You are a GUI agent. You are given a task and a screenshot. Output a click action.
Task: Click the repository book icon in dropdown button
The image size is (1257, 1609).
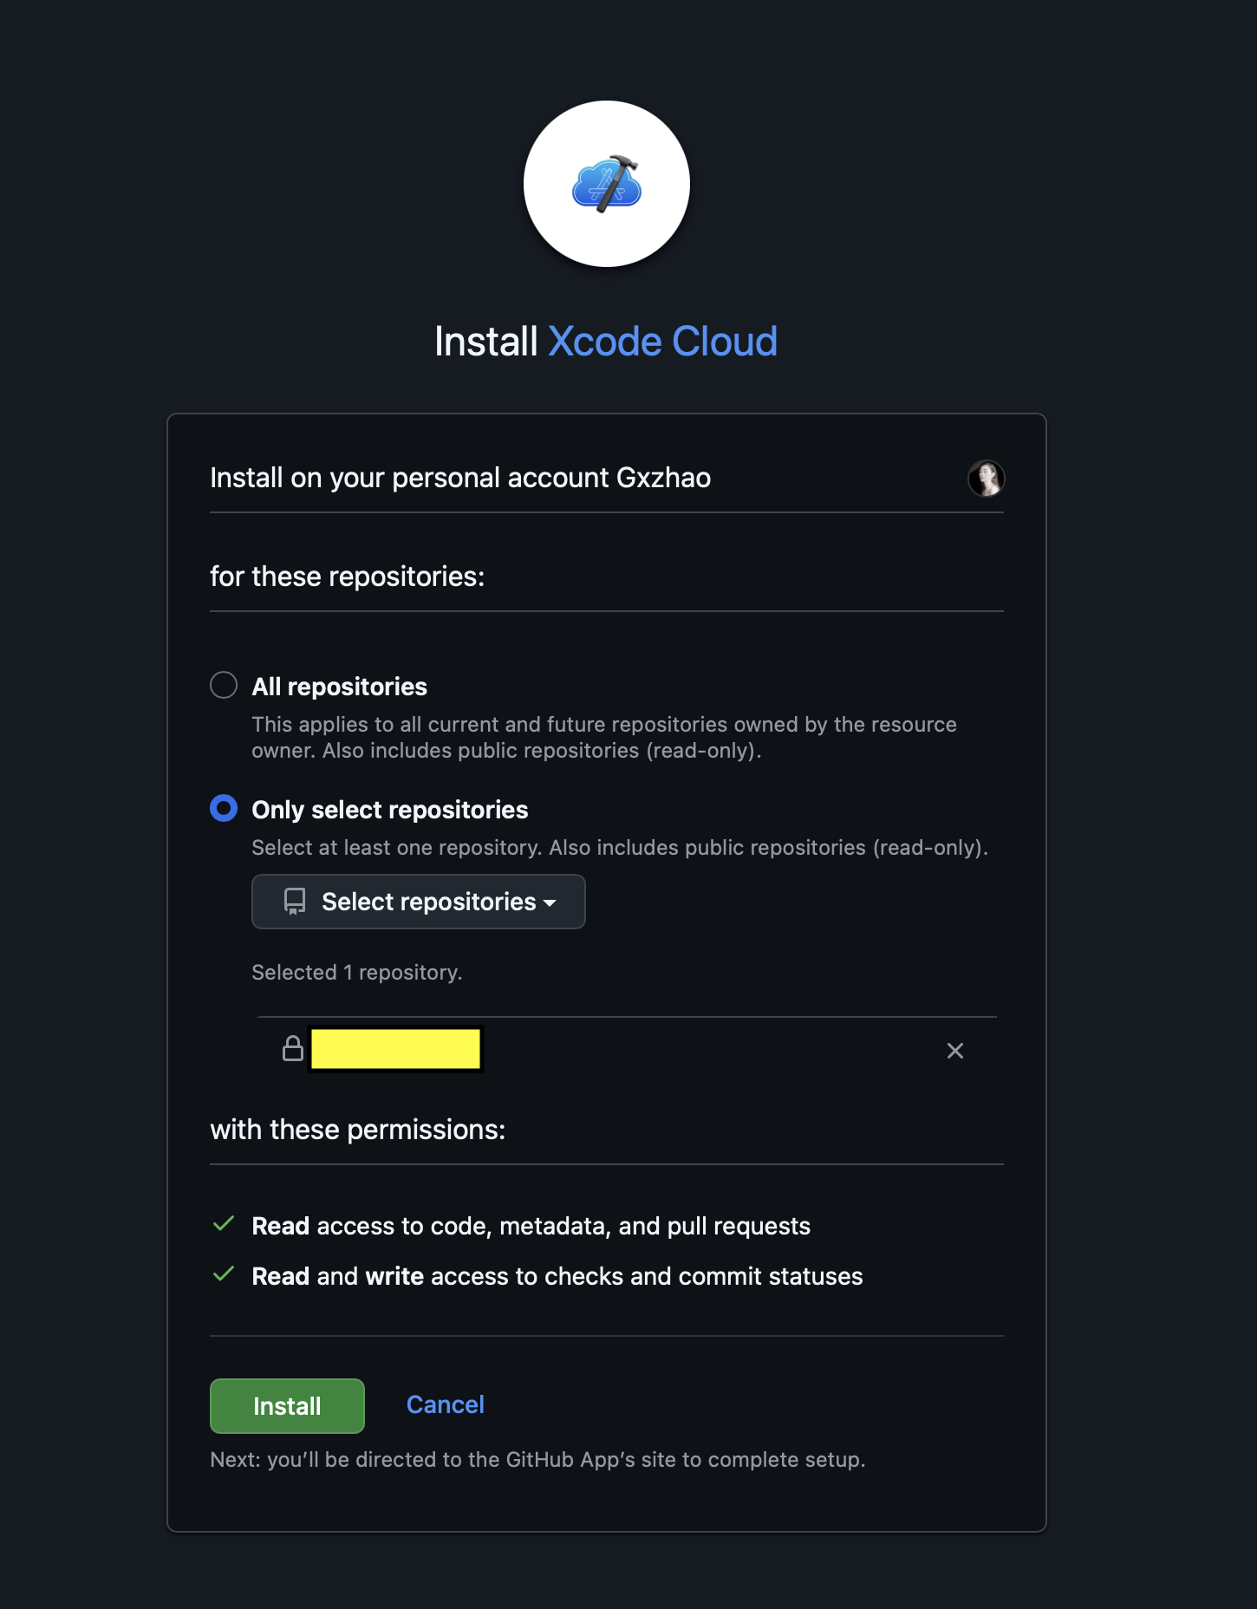pos(295,902)
